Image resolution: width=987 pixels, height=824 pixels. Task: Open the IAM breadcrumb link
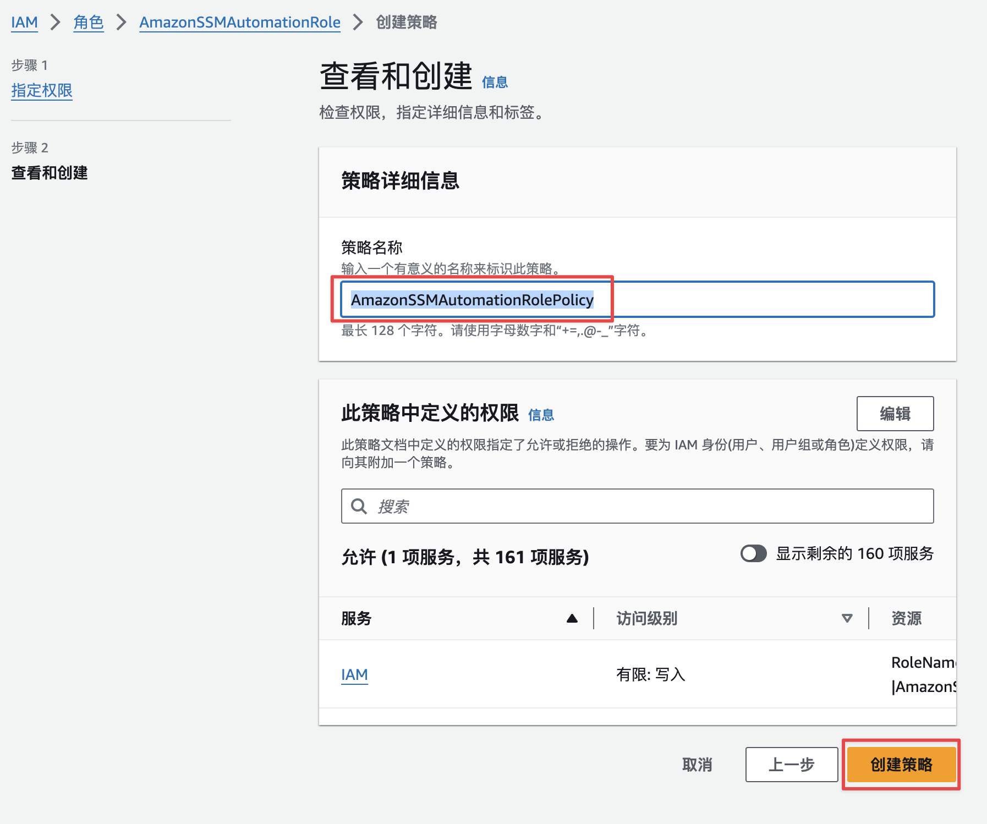24,23
